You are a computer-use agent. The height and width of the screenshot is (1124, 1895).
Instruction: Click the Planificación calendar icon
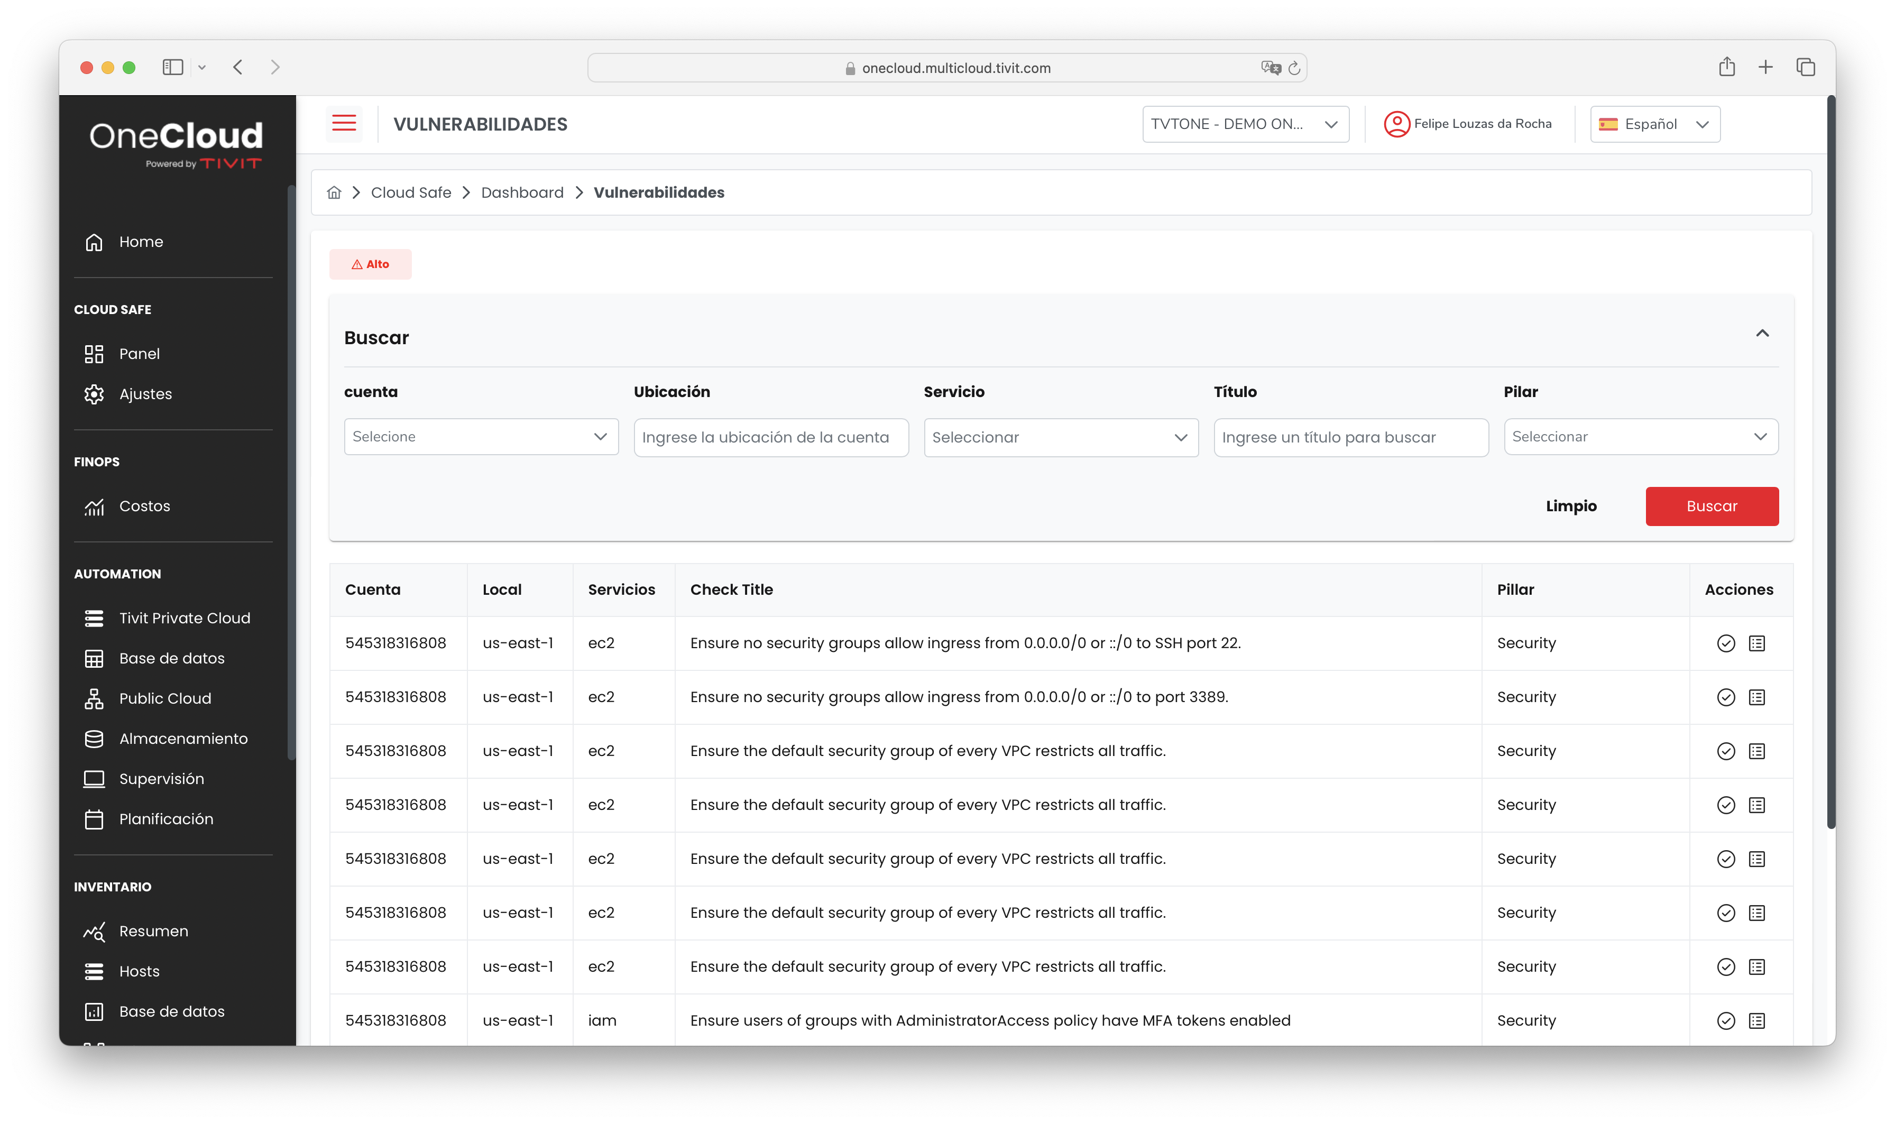(94, 819)
